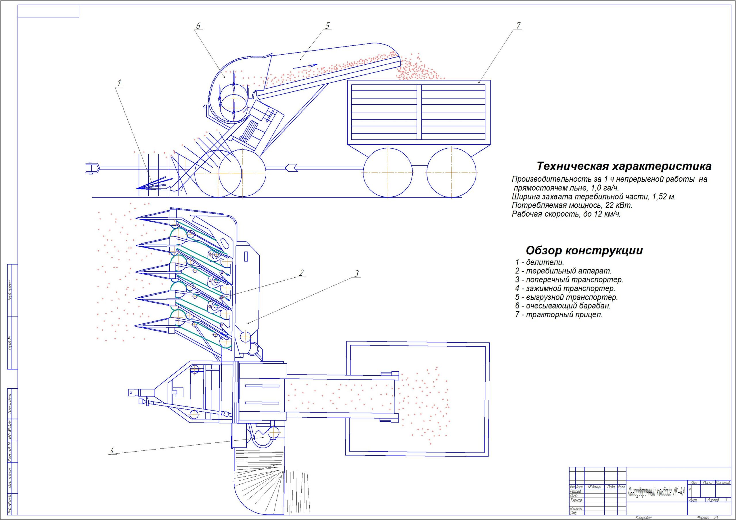The image size is (736, 520).
Task: Click the "Копировал" label below the frame
Action: (x=644, y=517)
